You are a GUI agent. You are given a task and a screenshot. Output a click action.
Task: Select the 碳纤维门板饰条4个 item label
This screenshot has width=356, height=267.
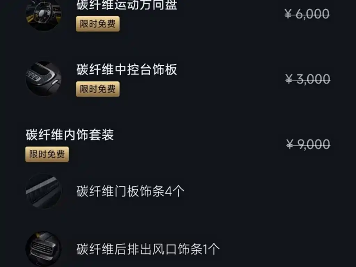130,191
